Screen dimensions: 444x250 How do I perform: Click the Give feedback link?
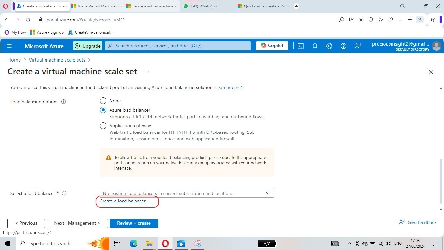[418, 222]
